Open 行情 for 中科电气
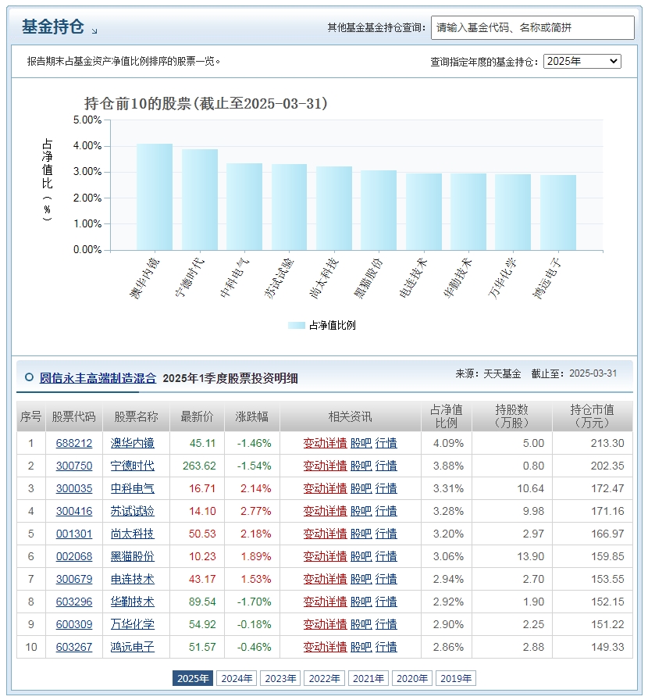This screenshot has width=648, height=700. pos(386,488)
